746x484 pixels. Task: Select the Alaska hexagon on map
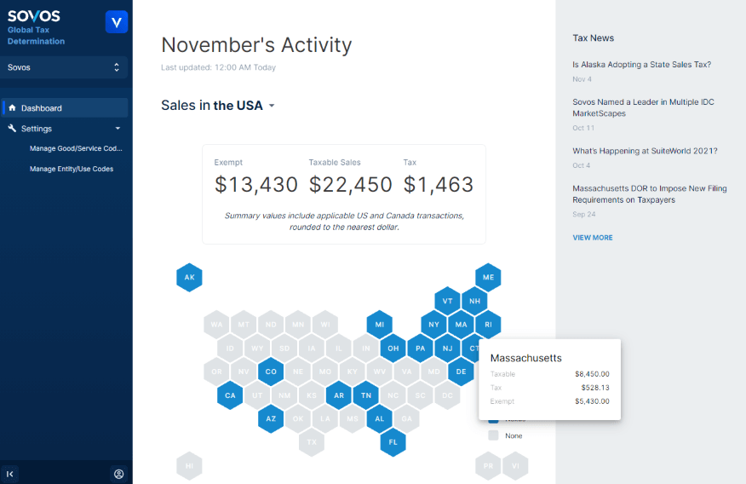[189, 278]
